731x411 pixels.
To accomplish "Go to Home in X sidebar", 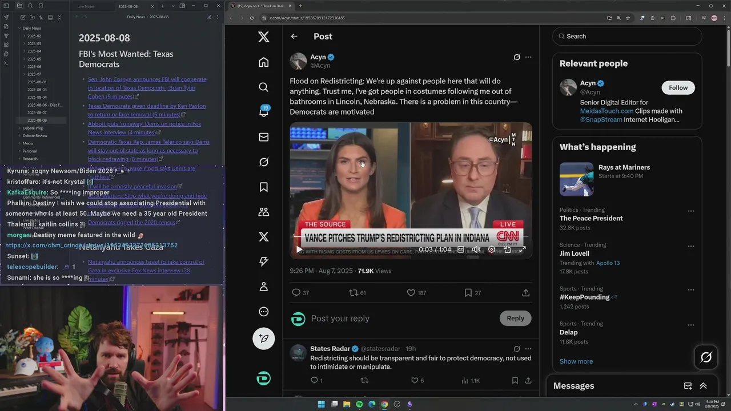I will point(263,62).
